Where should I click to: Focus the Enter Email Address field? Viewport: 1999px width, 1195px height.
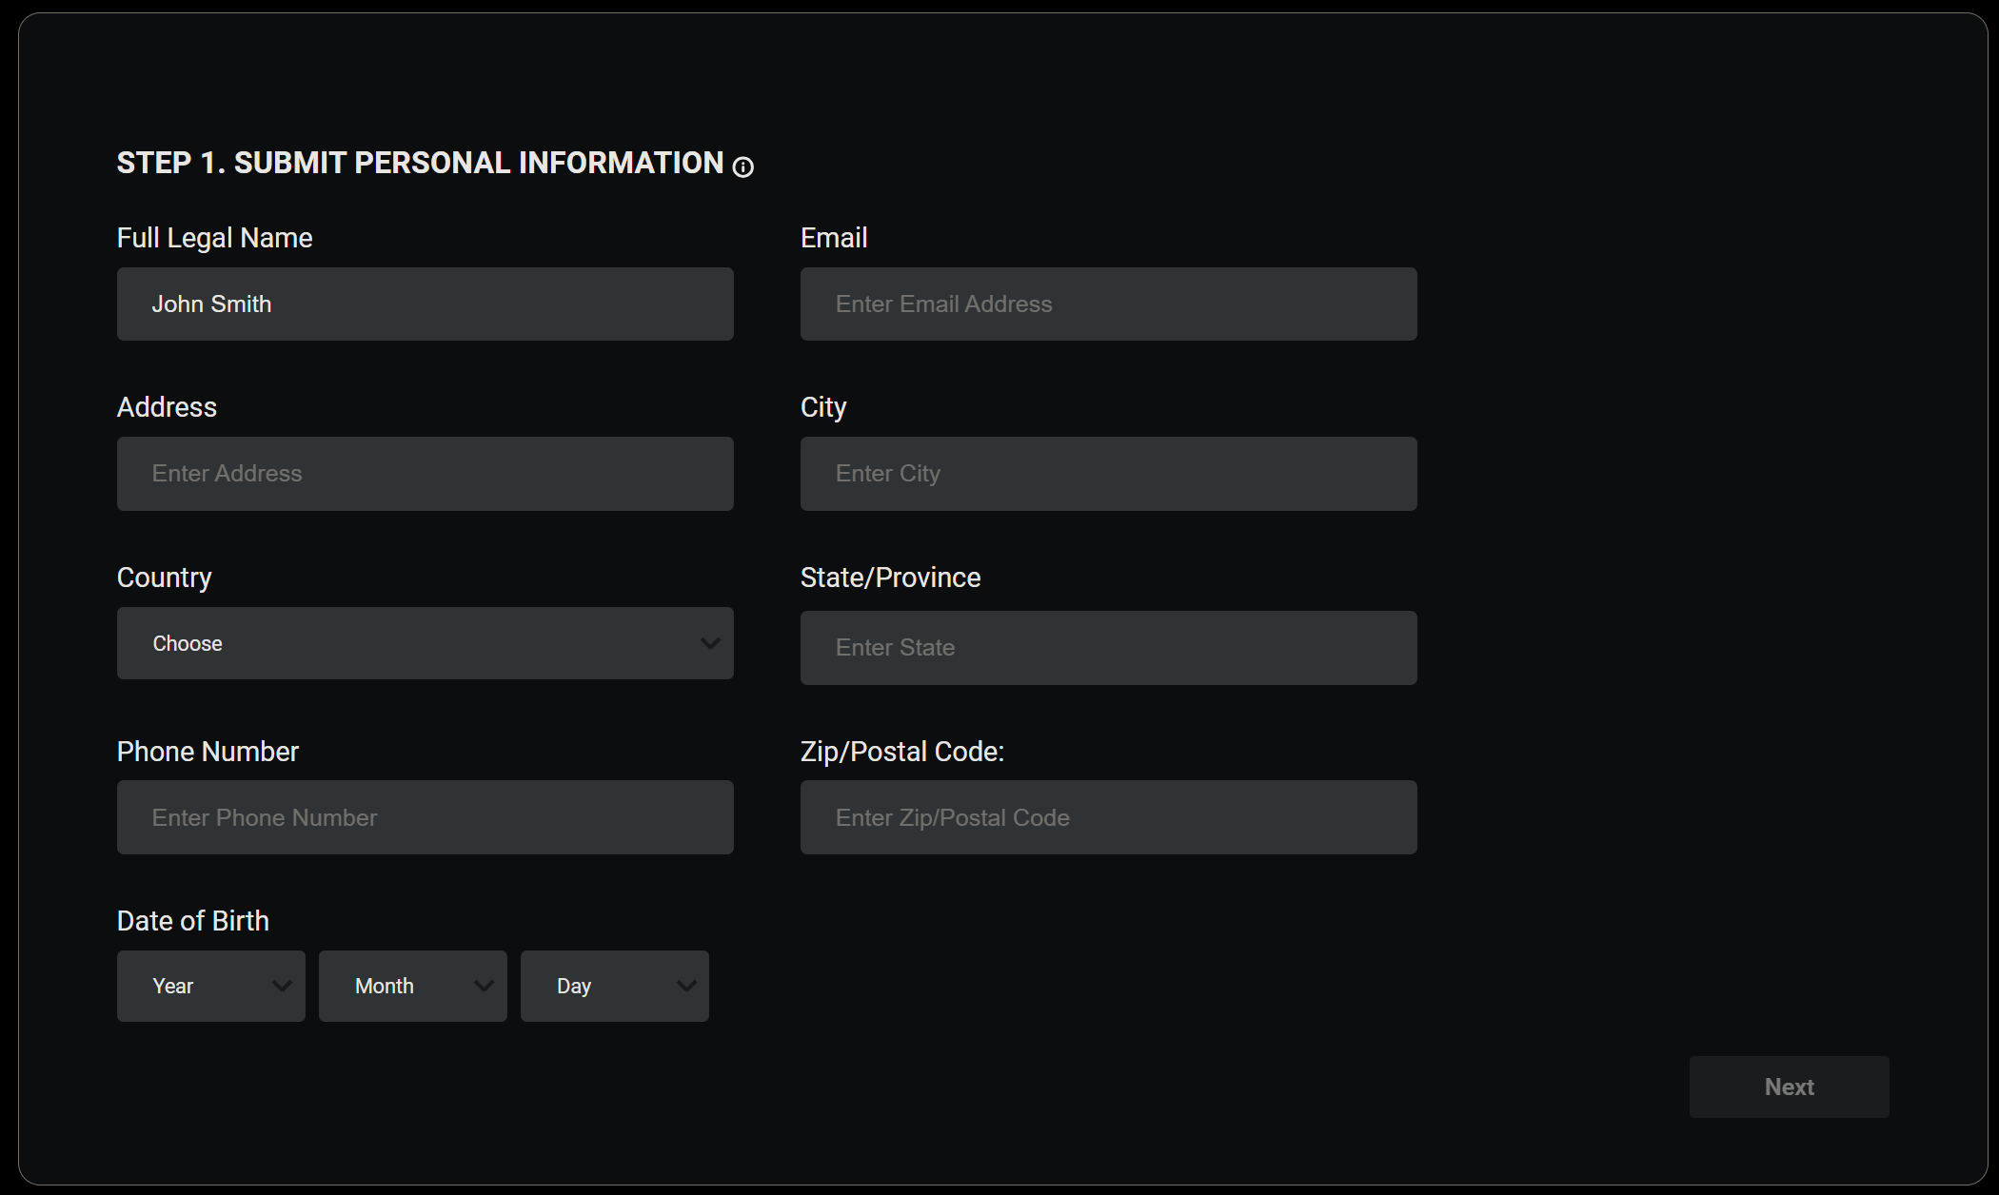click(1108, 304)
